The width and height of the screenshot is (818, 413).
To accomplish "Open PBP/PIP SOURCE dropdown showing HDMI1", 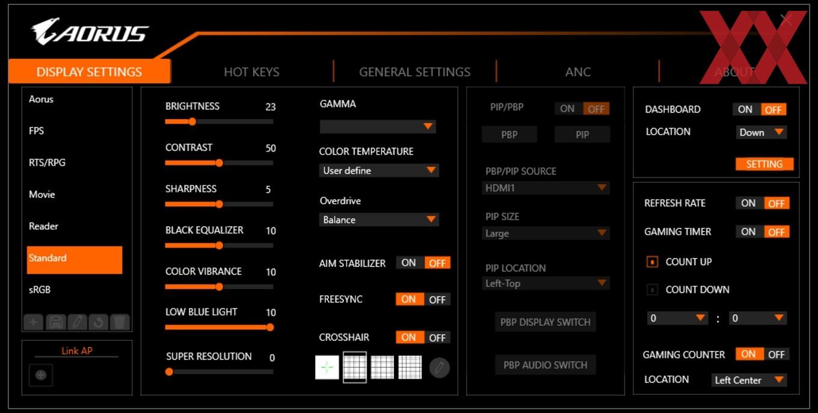I will coord(546,188).
